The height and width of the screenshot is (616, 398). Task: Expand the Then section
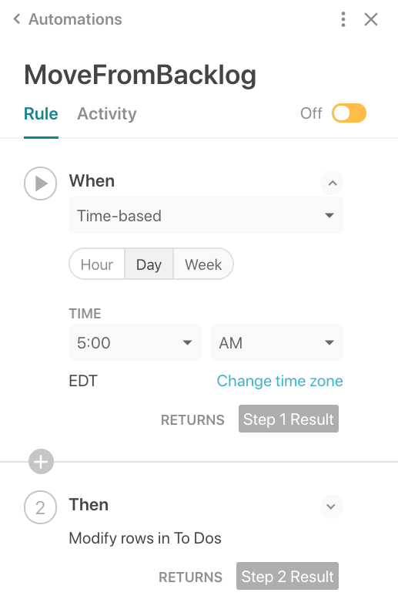click(331, 507)
